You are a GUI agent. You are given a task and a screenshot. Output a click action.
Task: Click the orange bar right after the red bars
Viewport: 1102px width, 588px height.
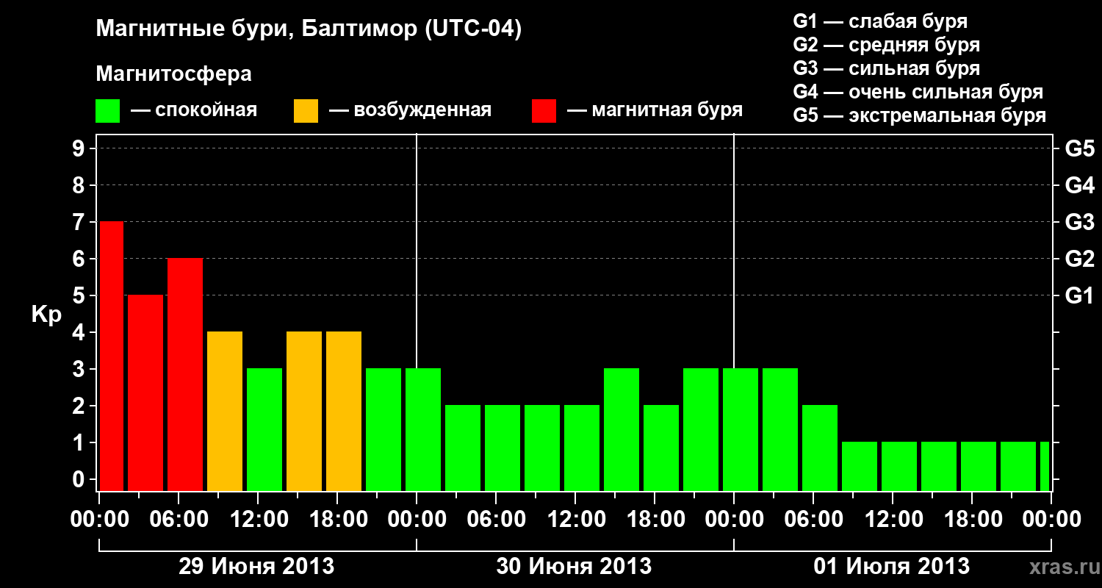pyautogui.click(x=225, y=411)
